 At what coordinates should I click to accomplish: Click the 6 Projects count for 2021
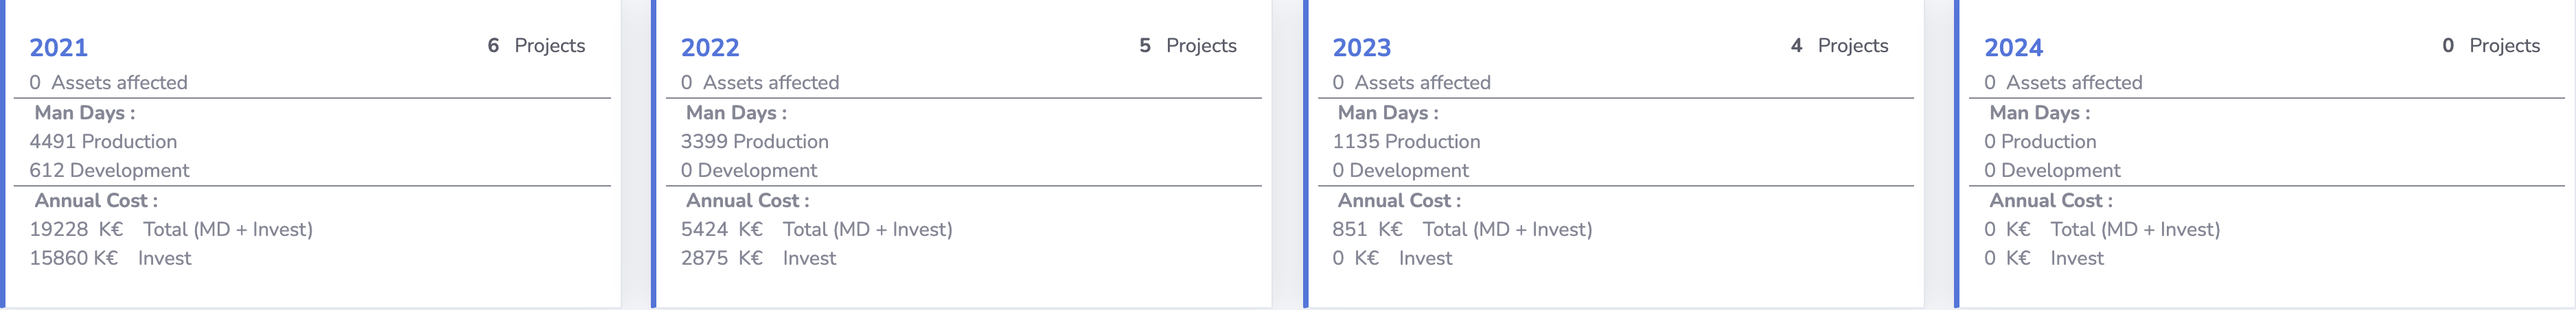[x=536, y=45]
